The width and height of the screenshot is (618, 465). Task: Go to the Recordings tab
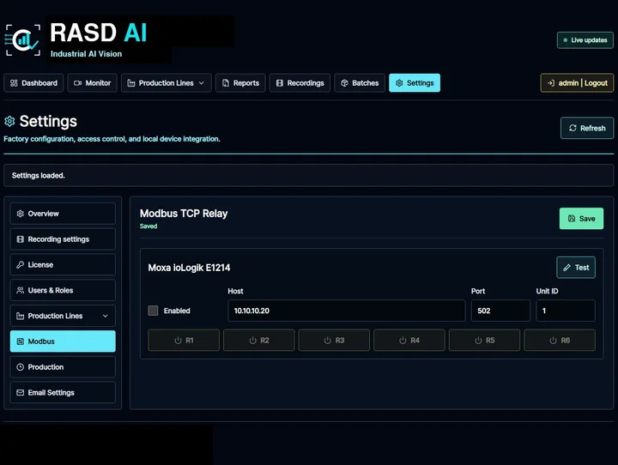pos(300,83)
